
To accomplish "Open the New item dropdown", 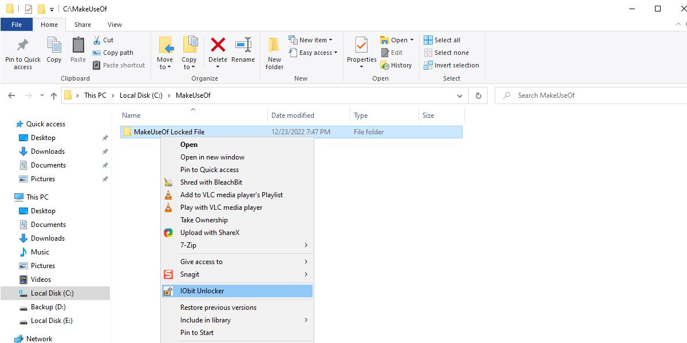I will coord(313,40).
